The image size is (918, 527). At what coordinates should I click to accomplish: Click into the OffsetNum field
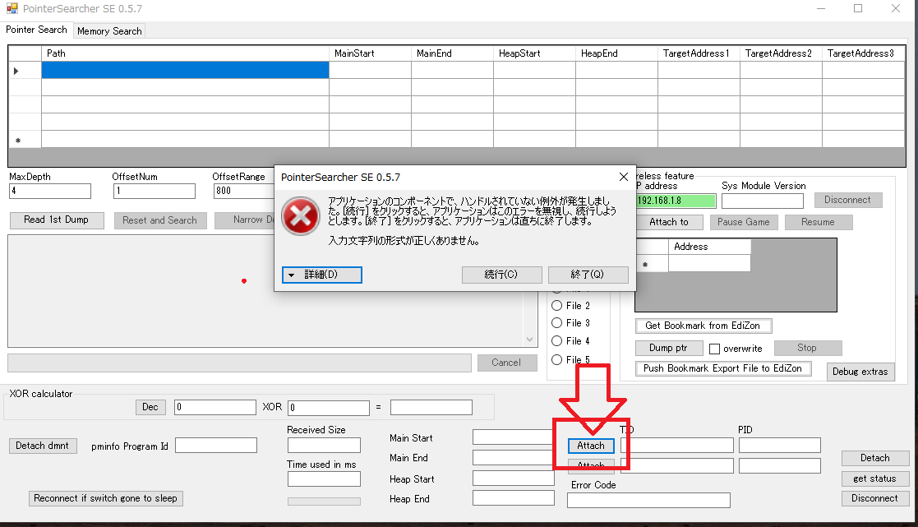(x=154, y=191)
